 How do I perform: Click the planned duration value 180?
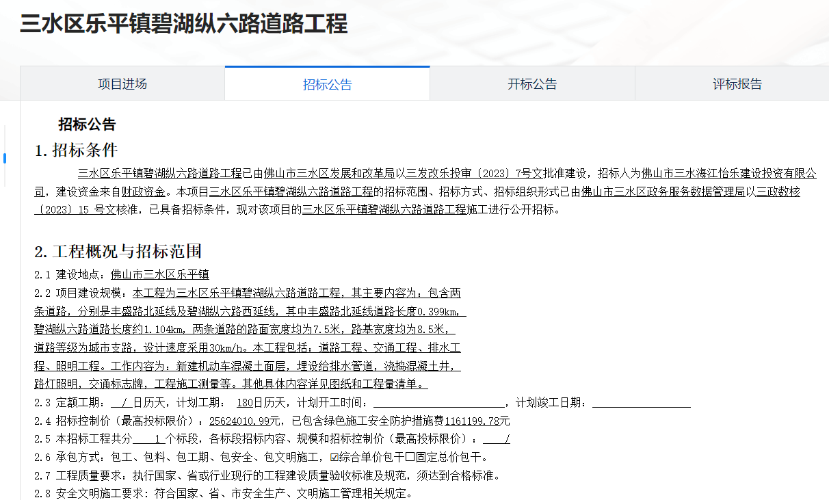coord(244,402)
